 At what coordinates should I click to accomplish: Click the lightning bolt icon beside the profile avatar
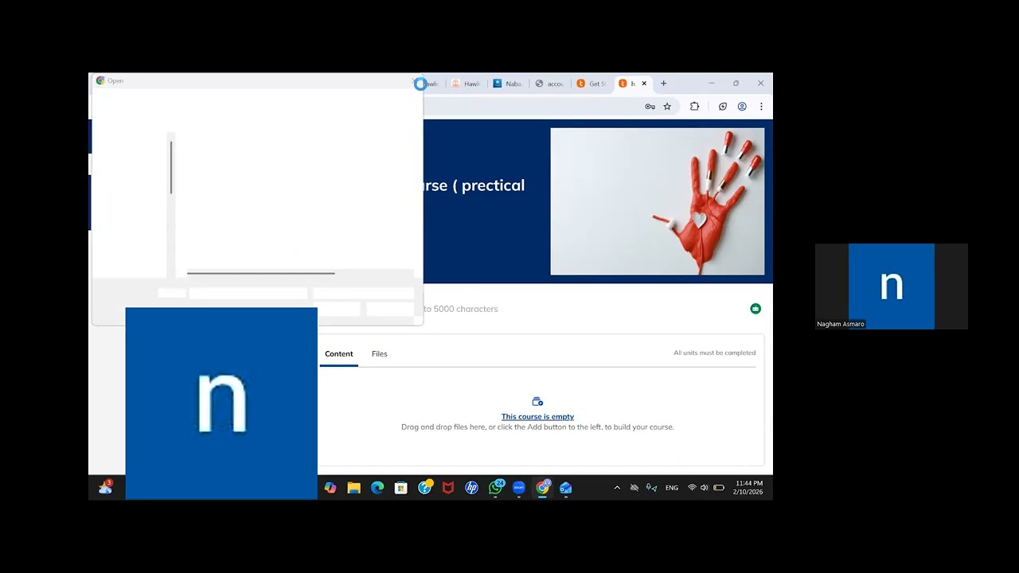click(x=723, y=107)
